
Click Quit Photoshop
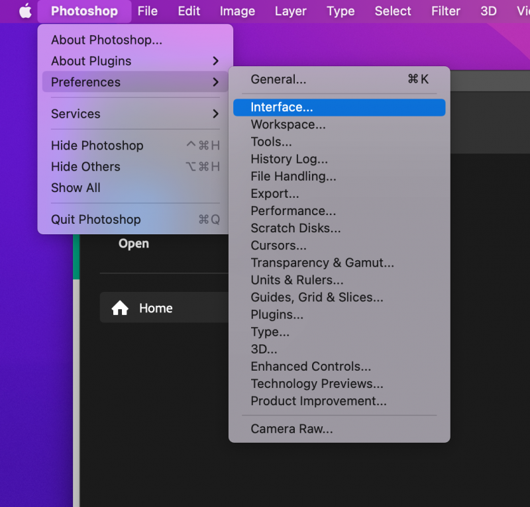coord(96,220)
